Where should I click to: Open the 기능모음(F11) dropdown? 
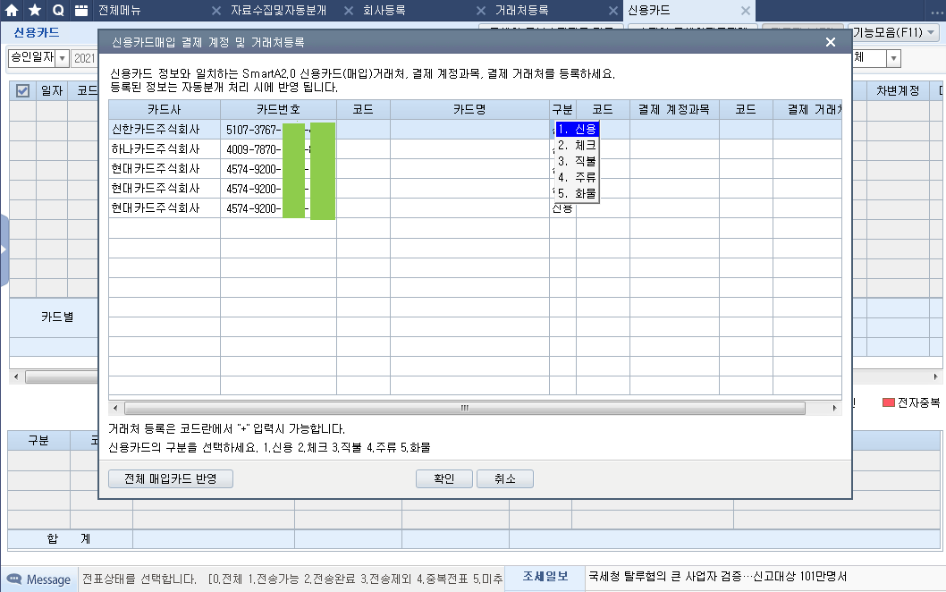893,32
